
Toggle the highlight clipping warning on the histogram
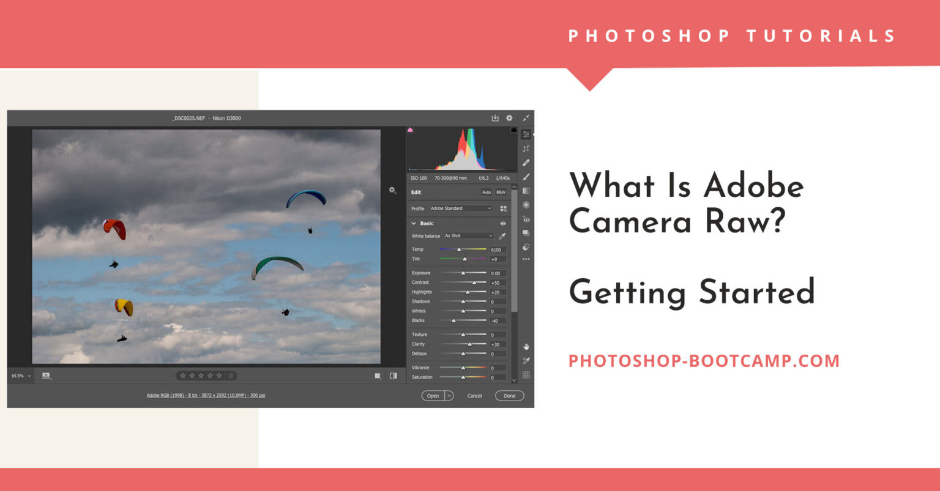tap(513, 130)
